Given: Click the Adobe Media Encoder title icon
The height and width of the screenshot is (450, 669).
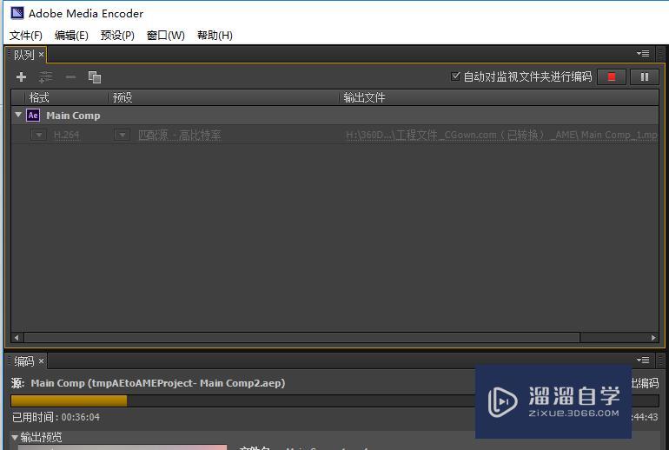Looking at the screenshot, I should (x=17, y=13).
